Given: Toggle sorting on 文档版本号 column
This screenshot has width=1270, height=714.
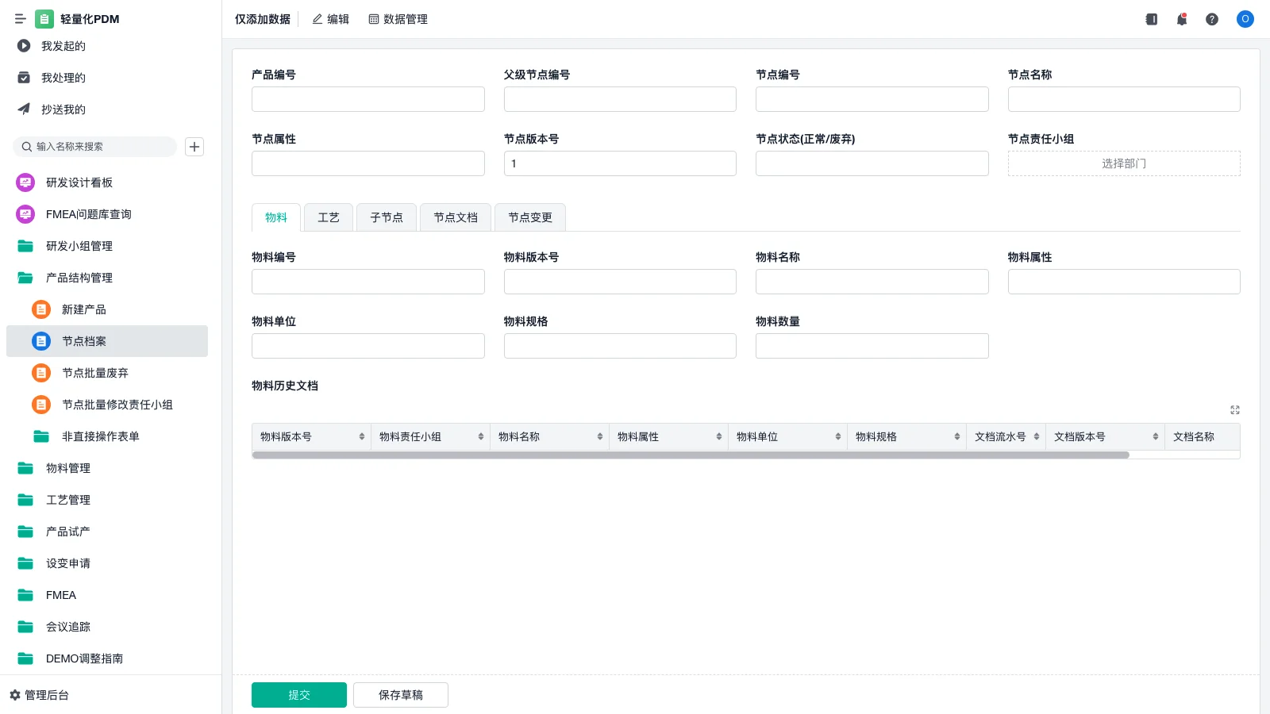Looking at the screenshot, I should point(1153,436).
